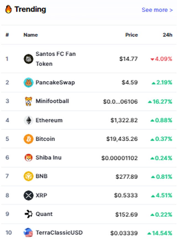
Task: Click the Ethereum diamond logo
Action: pyautogui.click(x=28, y=120)
